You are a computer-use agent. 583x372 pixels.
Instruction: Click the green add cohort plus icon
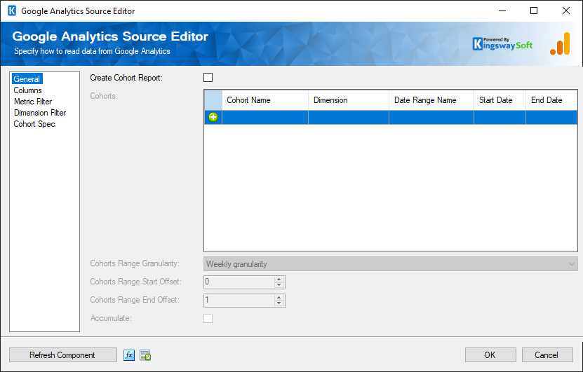tap(213, 117)
